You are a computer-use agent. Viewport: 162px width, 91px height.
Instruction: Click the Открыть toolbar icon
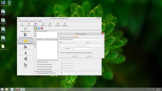point(29,24)
